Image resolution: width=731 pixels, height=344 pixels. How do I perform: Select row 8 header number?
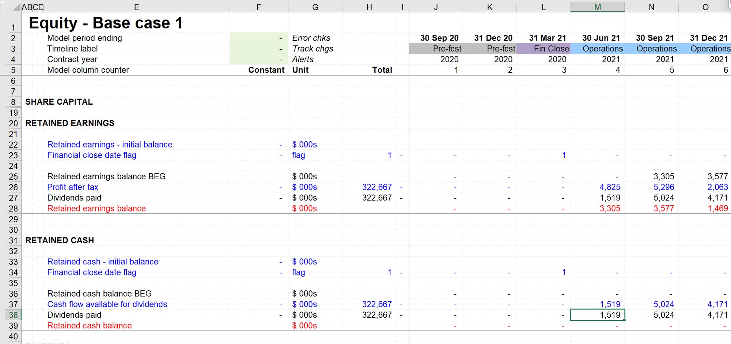[13, 102]
